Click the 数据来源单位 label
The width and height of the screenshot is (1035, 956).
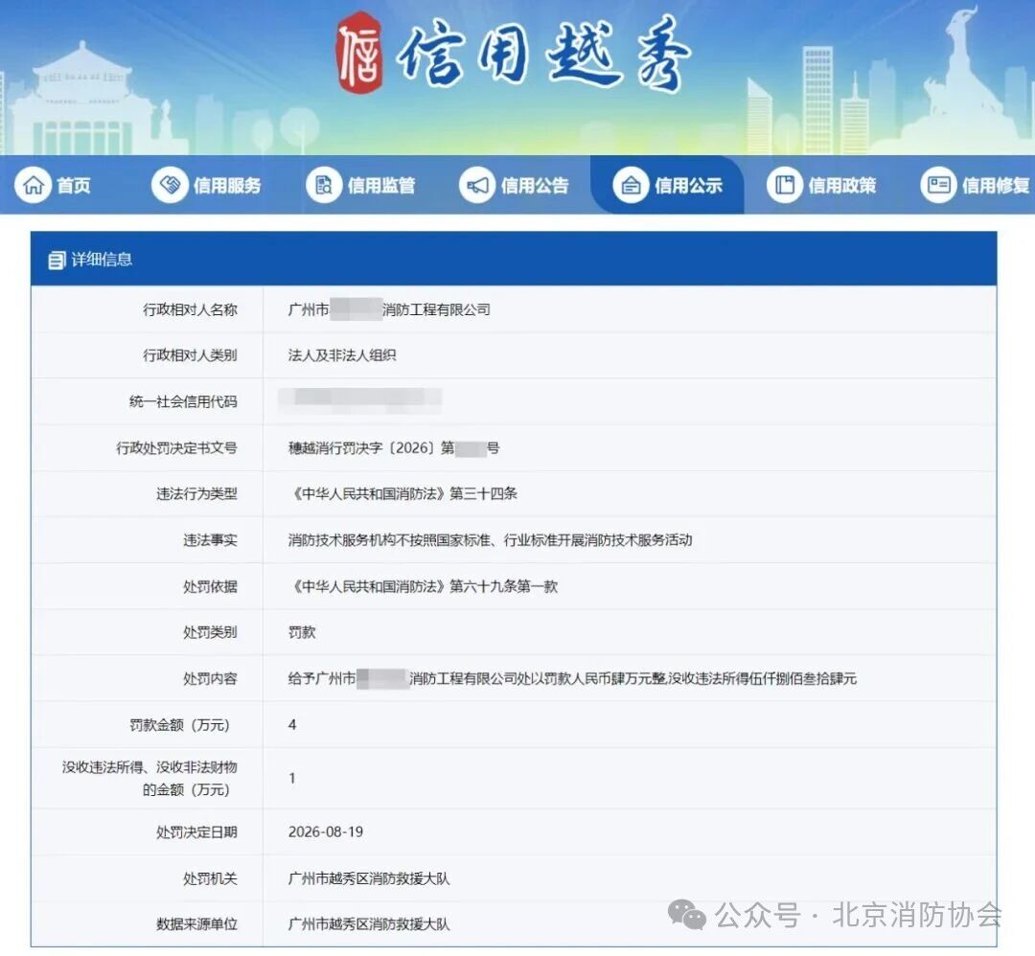pos(196,923)
